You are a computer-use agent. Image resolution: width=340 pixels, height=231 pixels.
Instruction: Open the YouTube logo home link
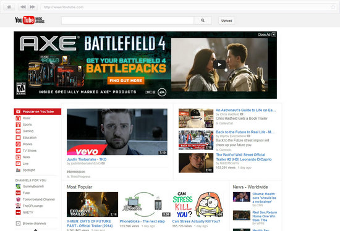pos(30,20)
